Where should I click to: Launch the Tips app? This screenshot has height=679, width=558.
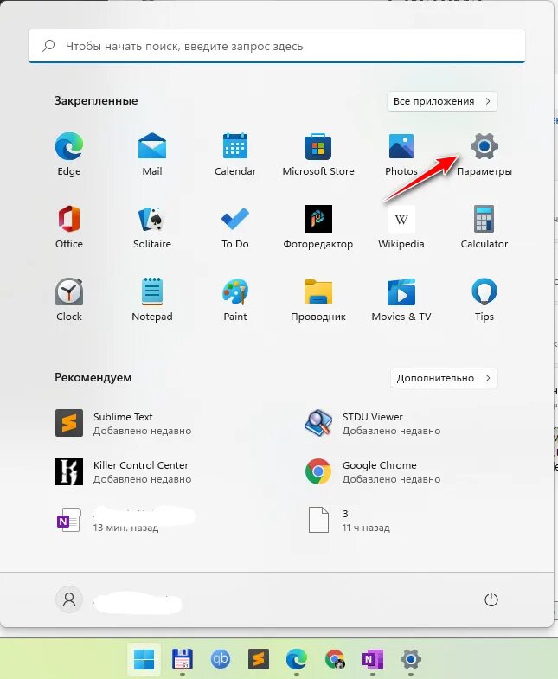484,300
